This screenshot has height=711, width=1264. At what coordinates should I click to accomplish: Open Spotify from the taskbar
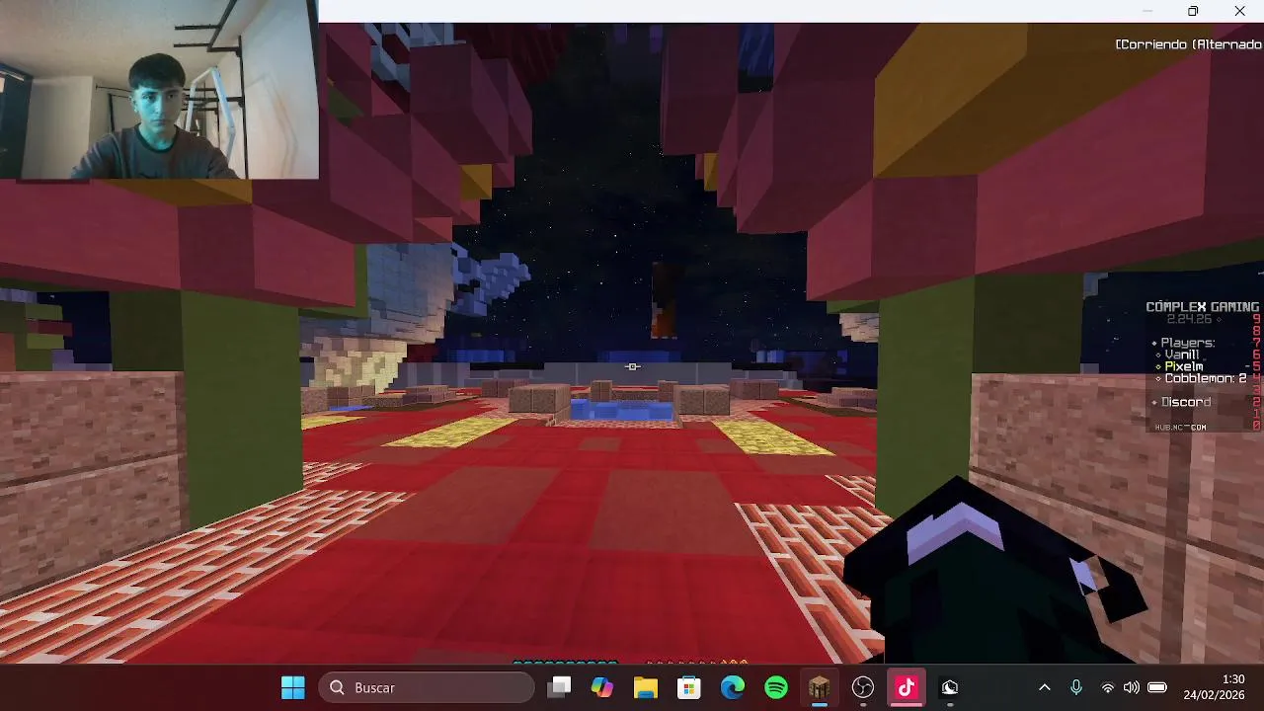776,687
